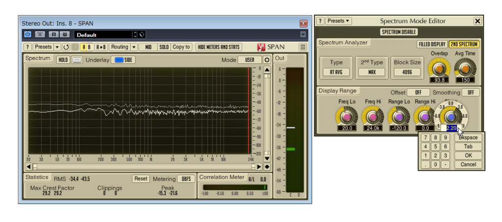Click digit 7 on the keypad
502x222 pixels.
click(425, 138)
